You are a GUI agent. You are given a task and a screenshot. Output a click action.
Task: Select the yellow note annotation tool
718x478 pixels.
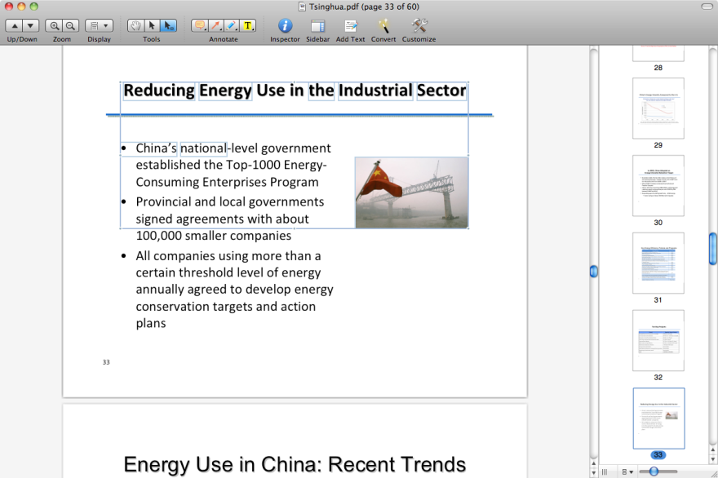click(199, 24)
